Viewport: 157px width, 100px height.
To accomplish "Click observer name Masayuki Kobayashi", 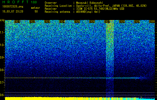I will 90,3.
